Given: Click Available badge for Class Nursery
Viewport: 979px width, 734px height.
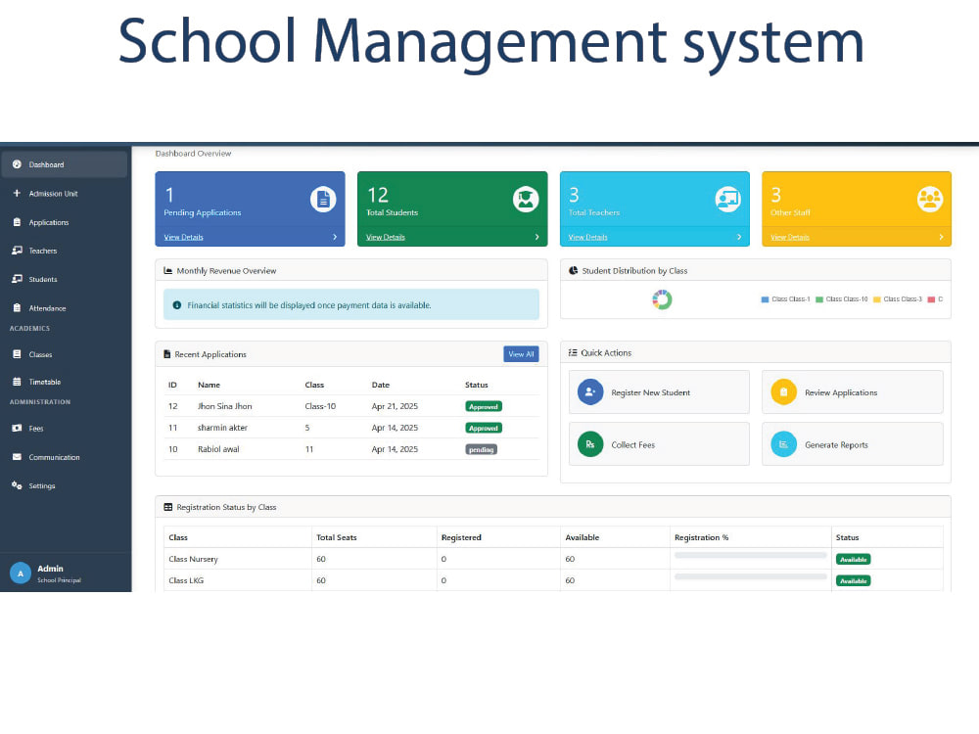Looking at the screenshot, I should tap(853, 559).
